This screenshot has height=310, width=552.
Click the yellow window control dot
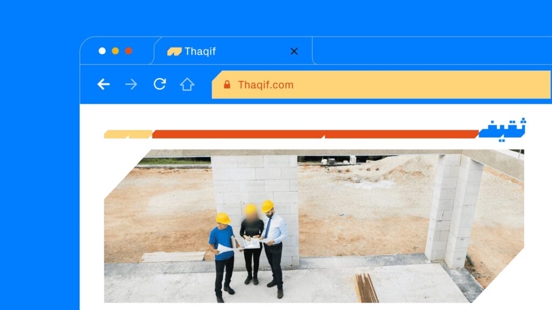tap(115, 51)
